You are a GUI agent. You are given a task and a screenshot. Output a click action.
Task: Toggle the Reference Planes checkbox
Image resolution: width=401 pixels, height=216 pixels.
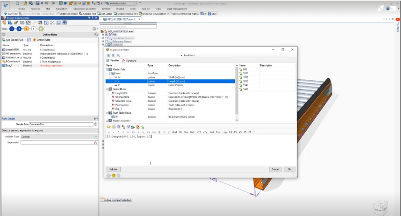coord(106,41)
